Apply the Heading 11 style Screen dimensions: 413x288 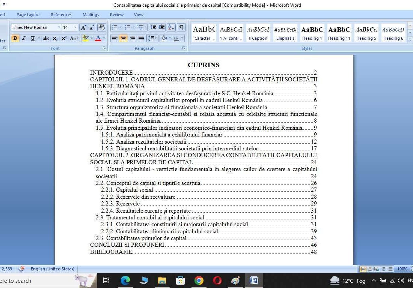(x=339, y=33)
